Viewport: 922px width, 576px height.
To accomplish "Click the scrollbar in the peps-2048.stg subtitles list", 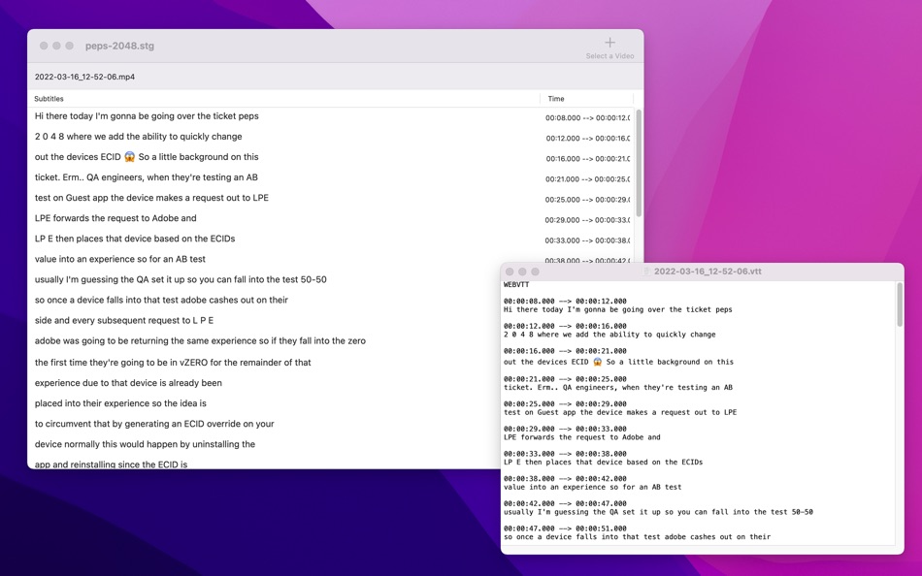I will (x=639, y=163).
